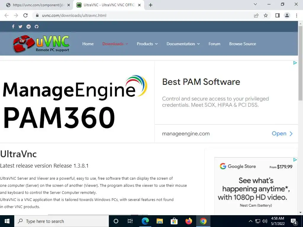
Task: Open the network tray icon
Action: click(x=258, y=221)
